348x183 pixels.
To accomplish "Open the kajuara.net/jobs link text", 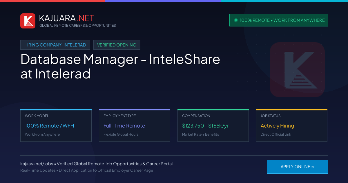I will 37,164.
